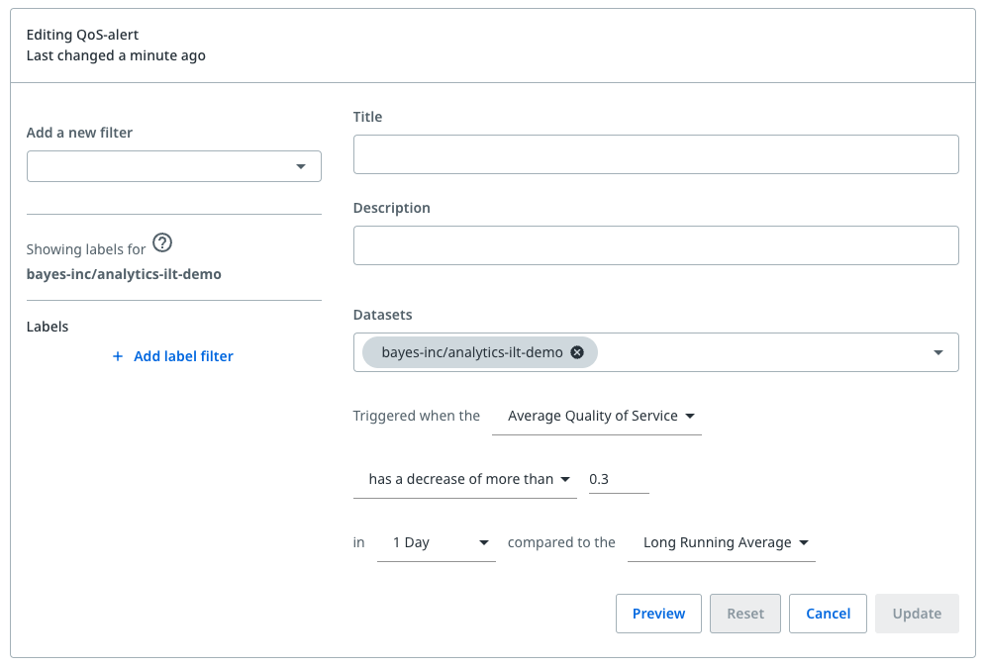Click the plus icon for Add label filter
The height and width of the screenshot is (667, 985).
click(118, 356)
